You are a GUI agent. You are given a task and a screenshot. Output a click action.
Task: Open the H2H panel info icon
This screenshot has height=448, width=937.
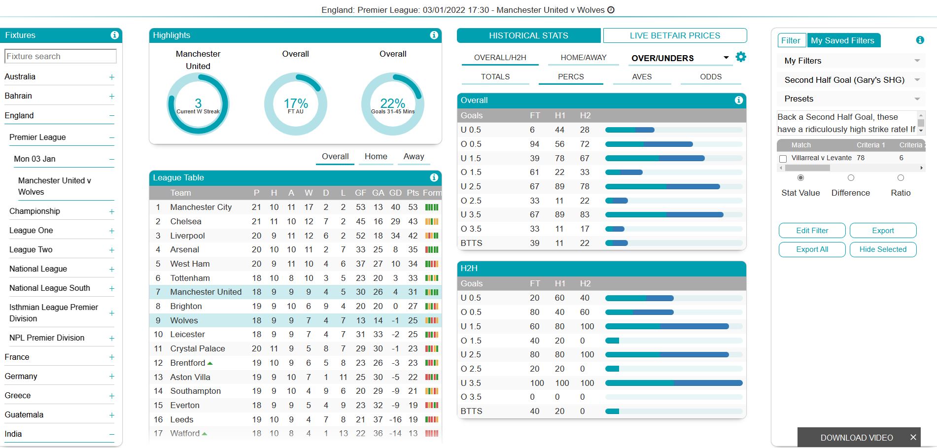tap(738, 268)
